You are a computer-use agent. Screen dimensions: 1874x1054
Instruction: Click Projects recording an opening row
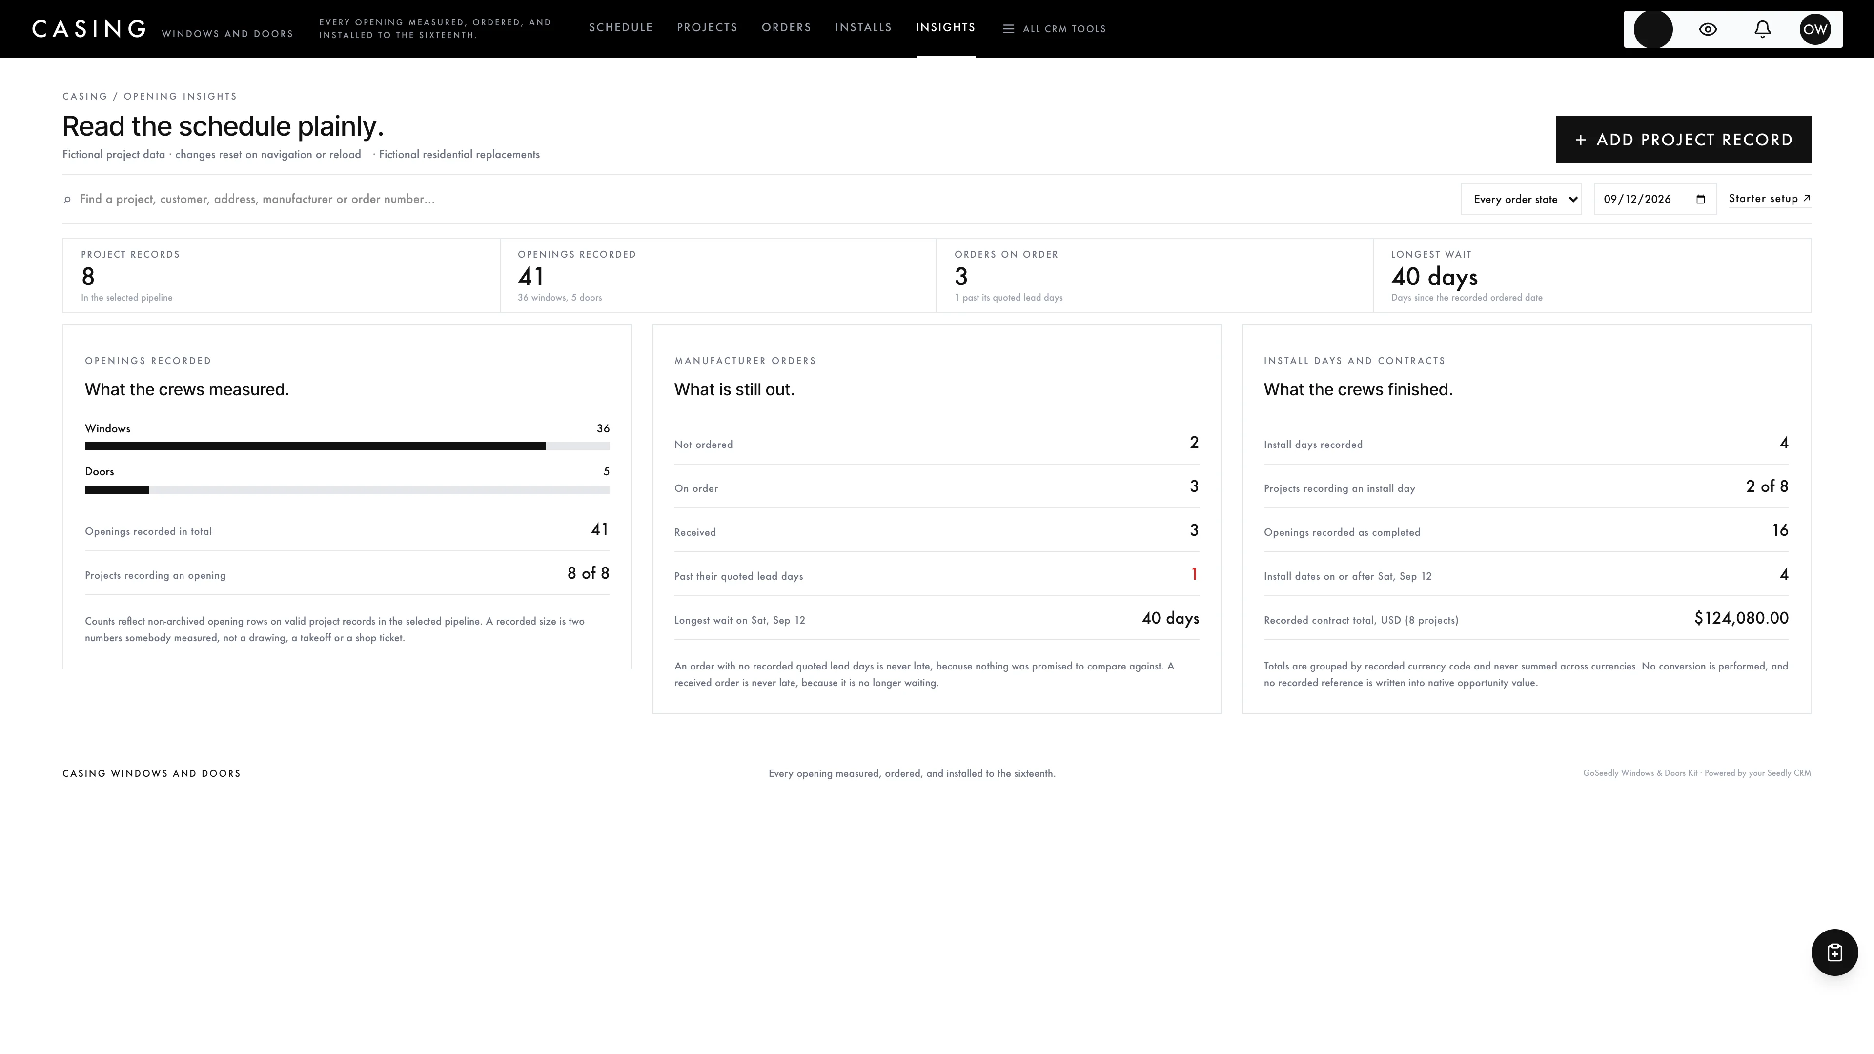pos(347,574)
